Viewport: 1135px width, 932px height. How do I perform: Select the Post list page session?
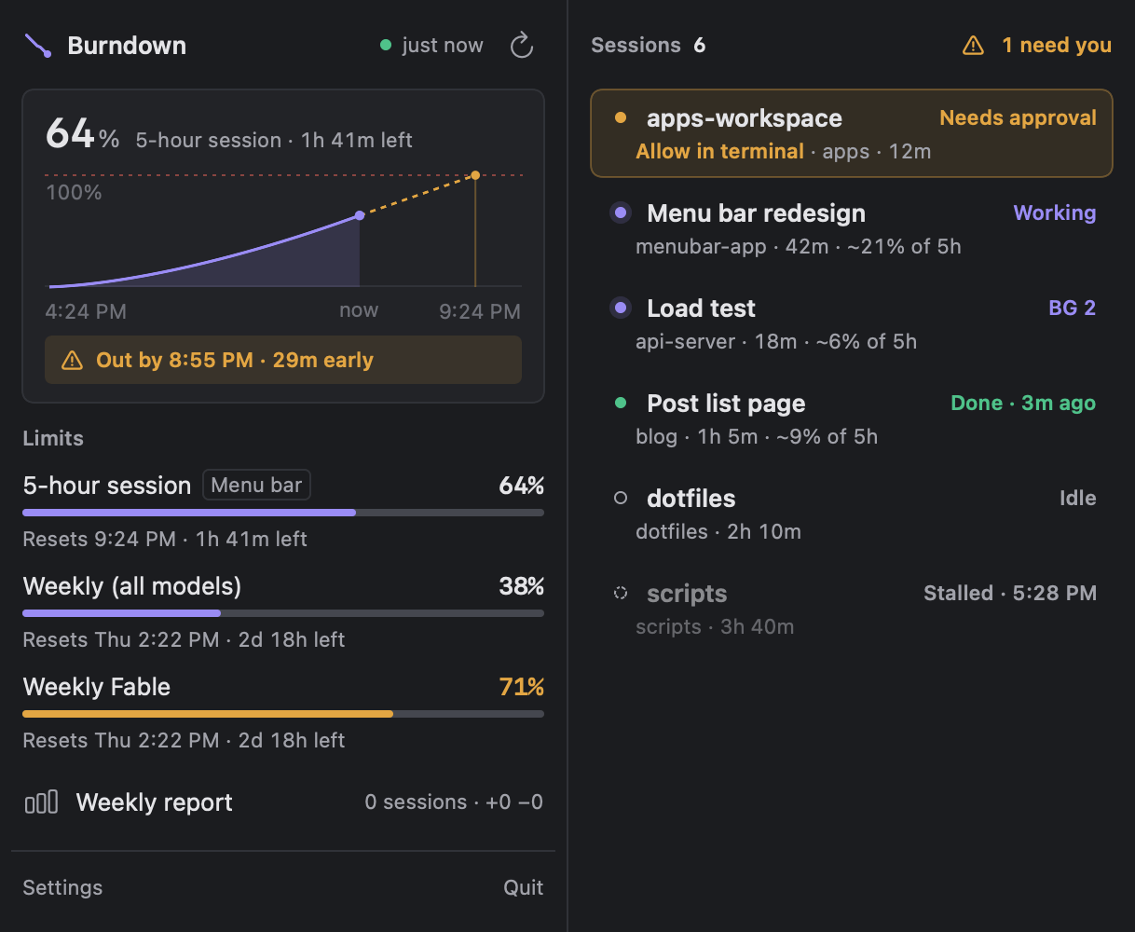(x=852, y=418)
